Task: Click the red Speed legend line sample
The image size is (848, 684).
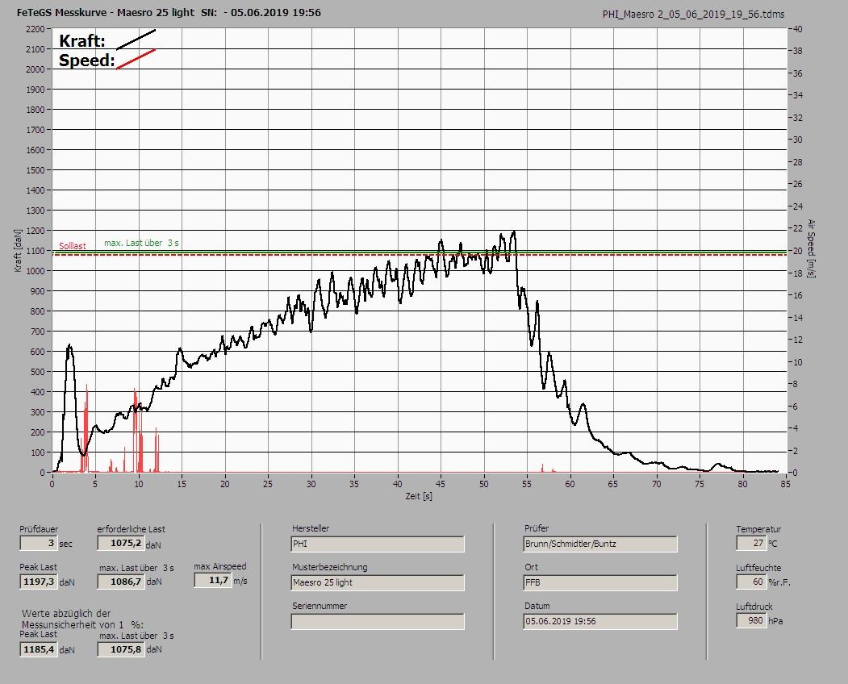Action: tap(136, 59)
